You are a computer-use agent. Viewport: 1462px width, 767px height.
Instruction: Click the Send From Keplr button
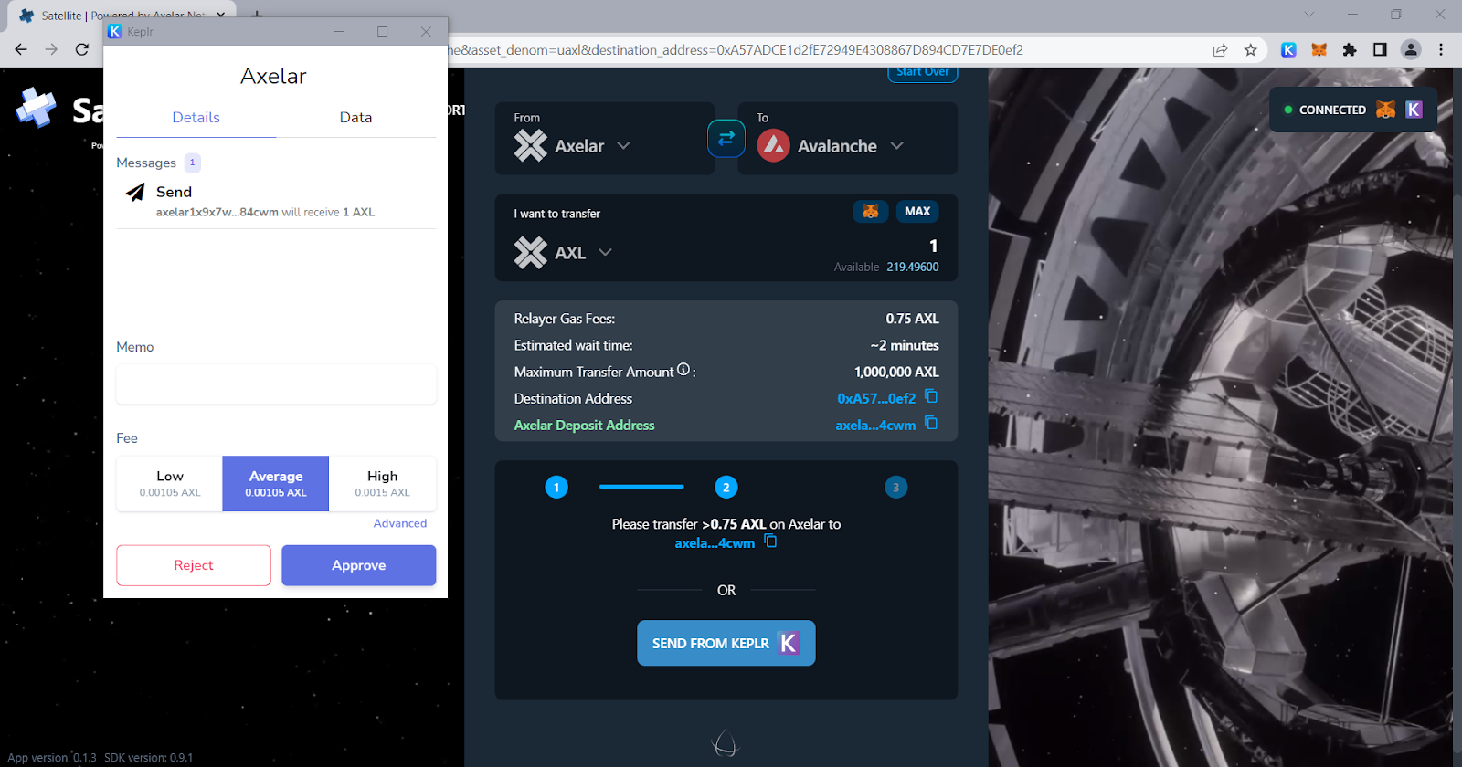pyautogui.click(x=726, y=644)
